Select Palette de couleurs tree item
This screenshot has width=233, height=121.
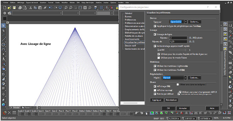tap(134, 36)
